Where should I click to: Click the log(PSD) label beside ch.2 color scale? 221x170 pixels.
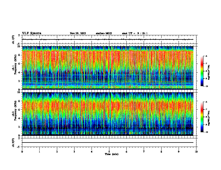coord(209,118)
